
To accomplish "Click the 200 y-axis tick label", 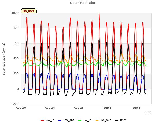I will (x=16, y=73).
